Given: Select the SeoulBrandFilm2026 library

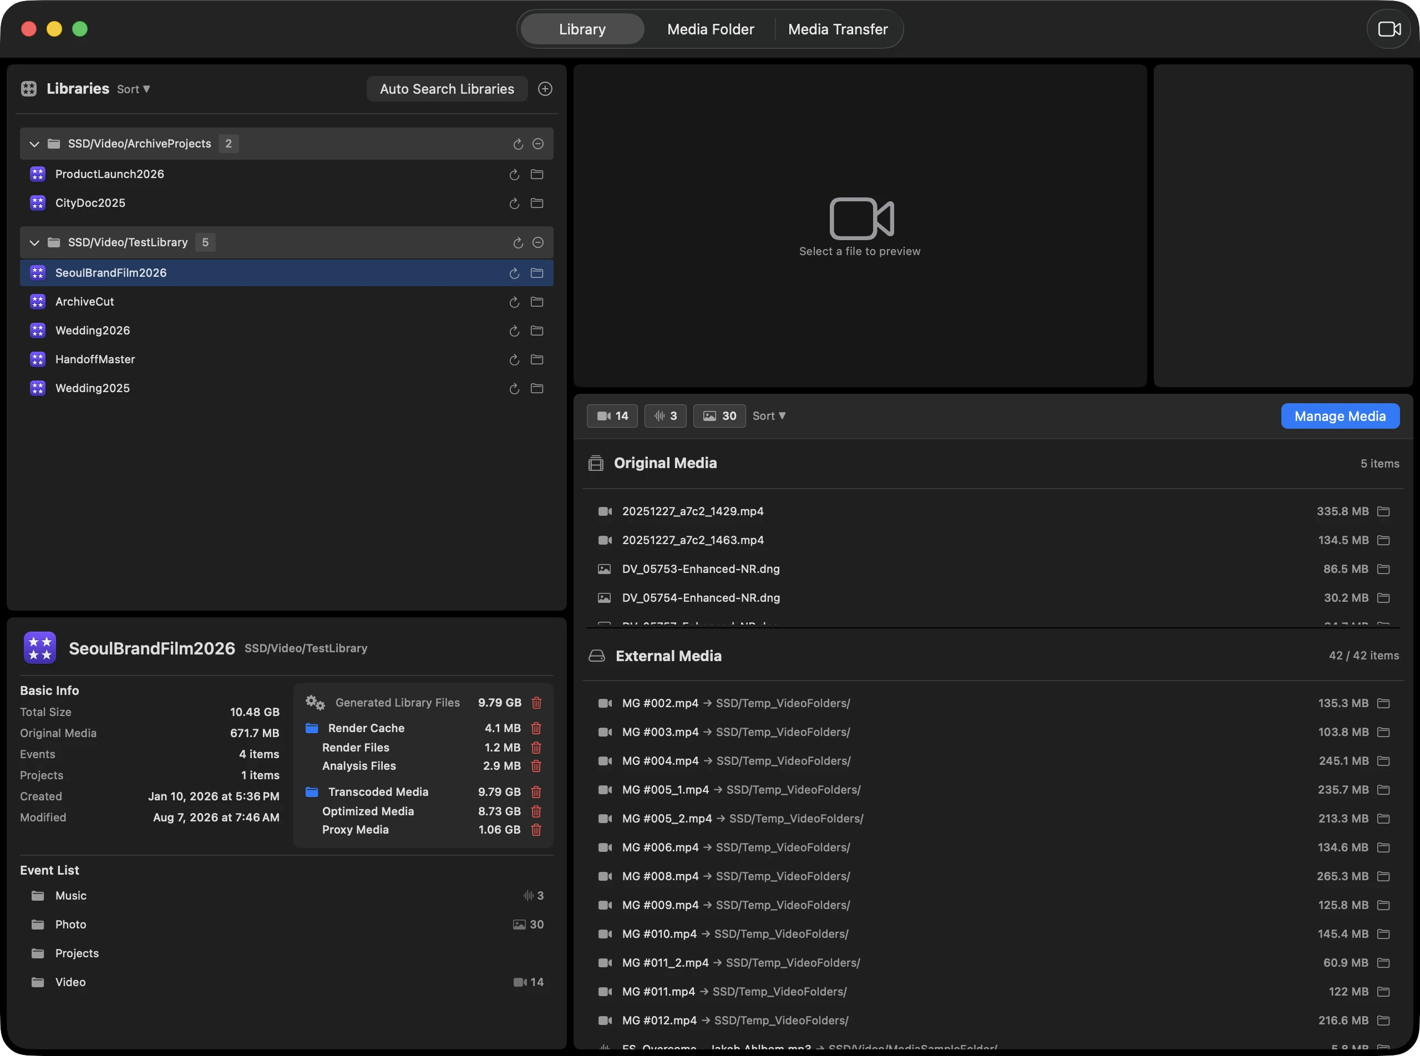Looking at the screenshot, I should (x=286, y=273).
